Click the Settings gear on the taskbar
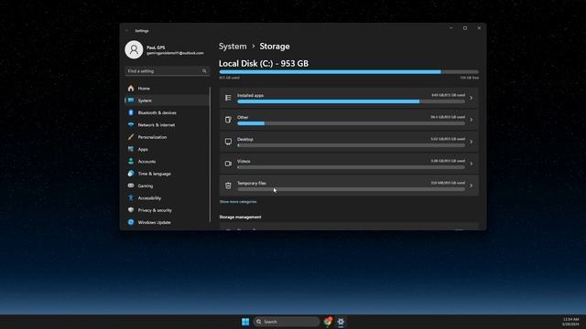Viewport: 586px width, 329px height. [341, 322]
